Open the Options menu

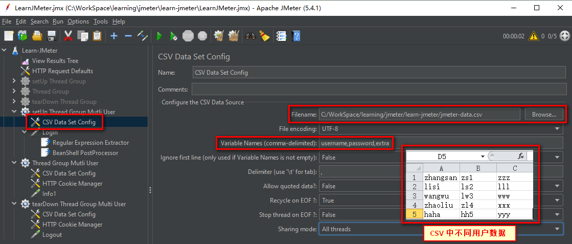(x=78, y=21)
